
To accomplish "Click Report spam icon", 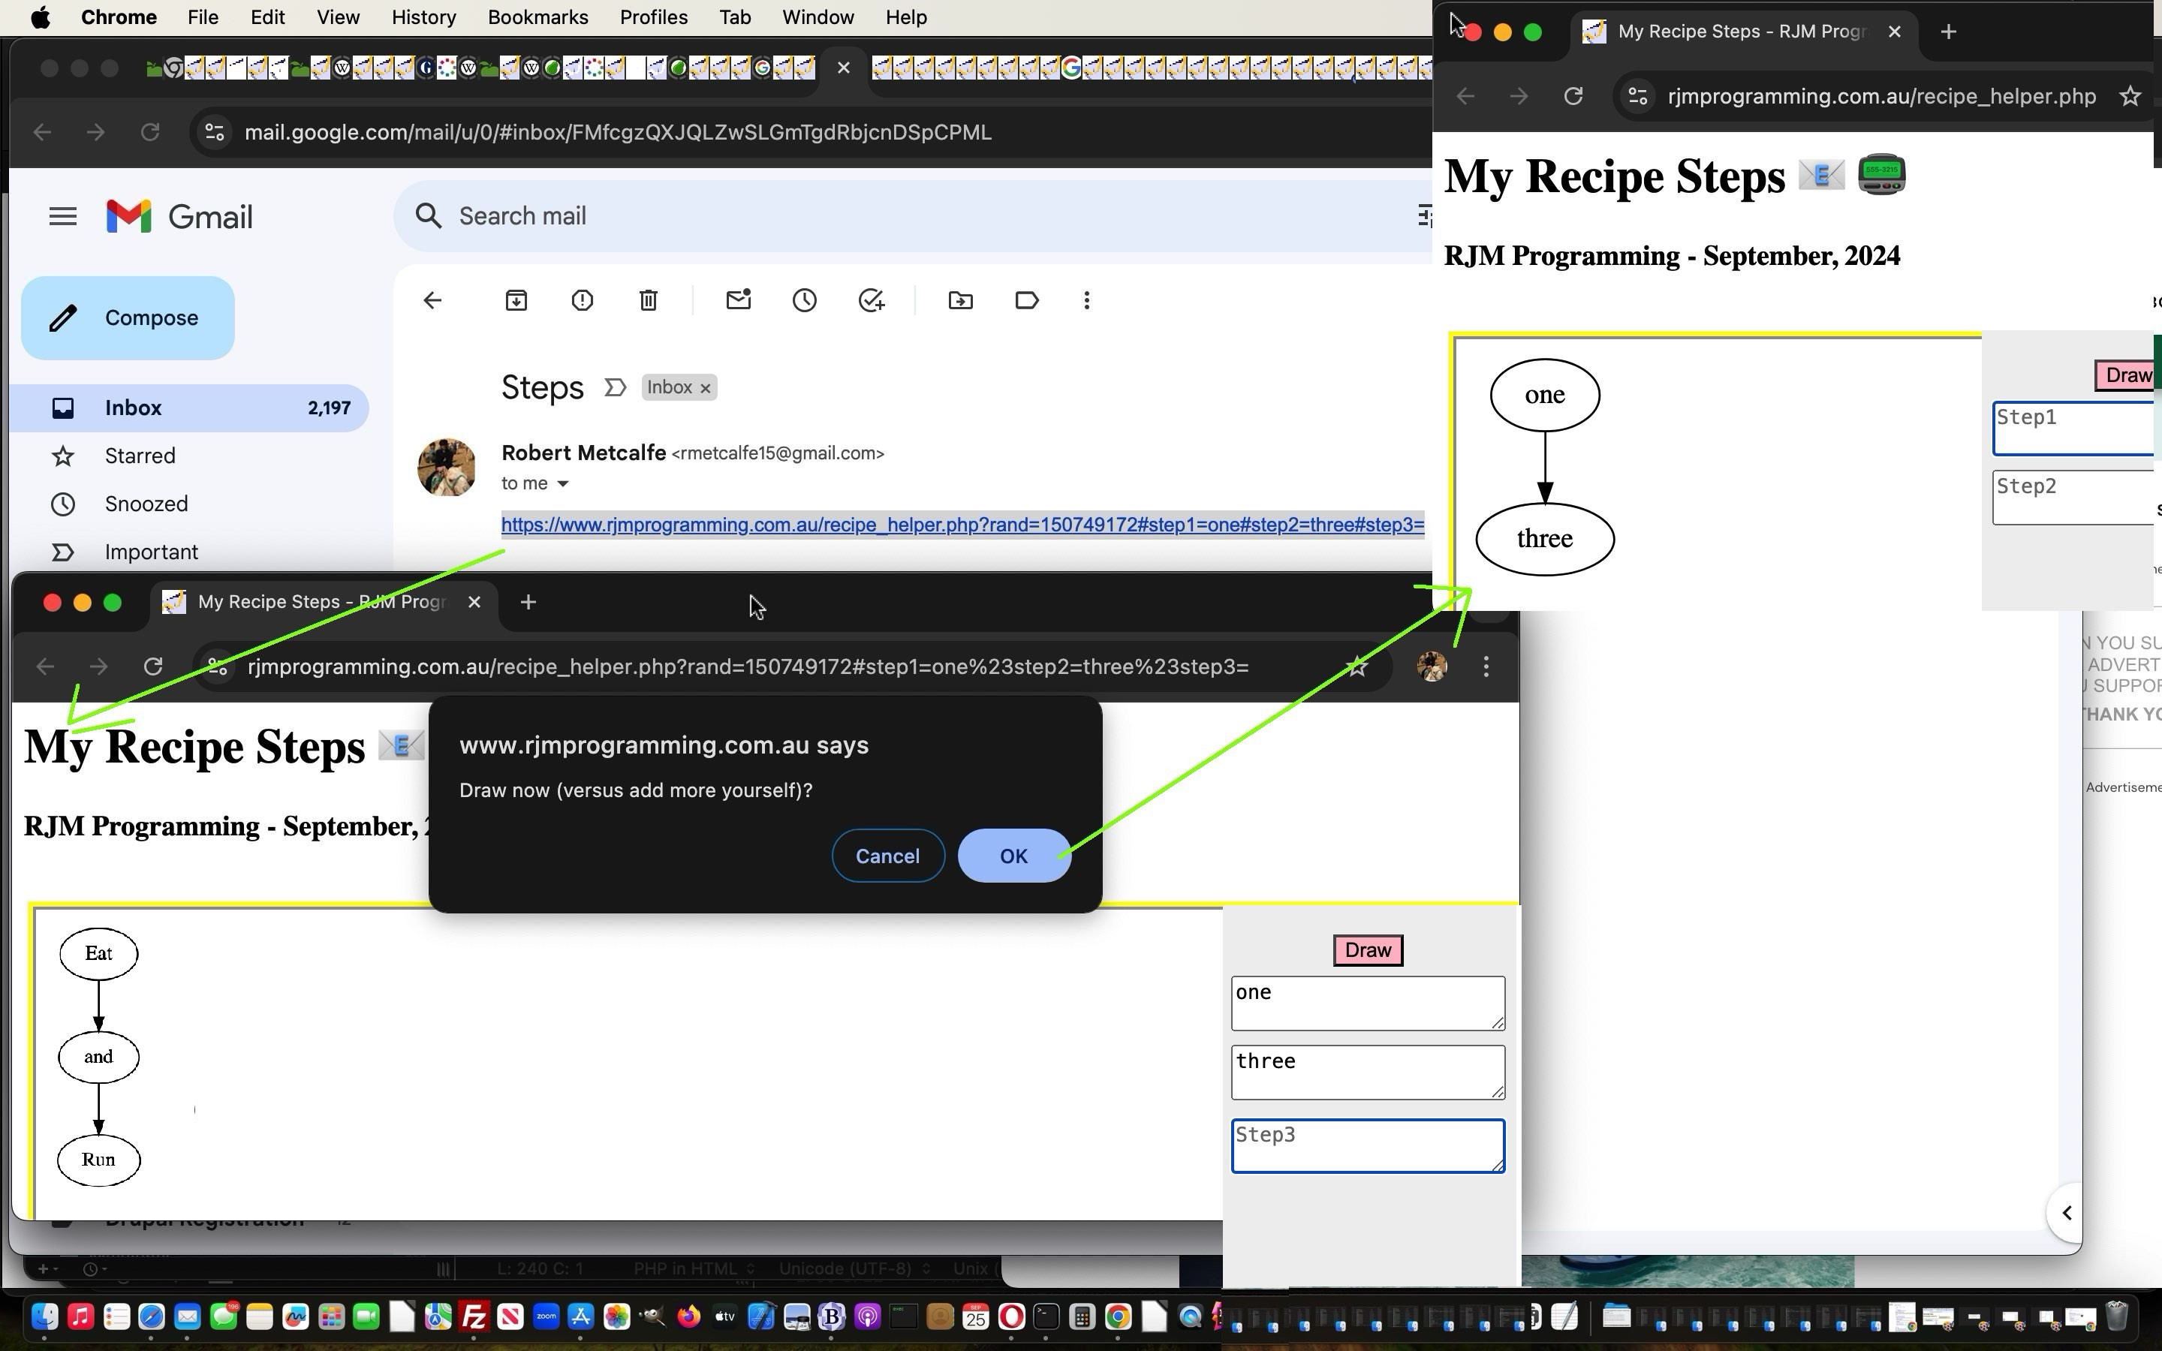I will [583, 300].
